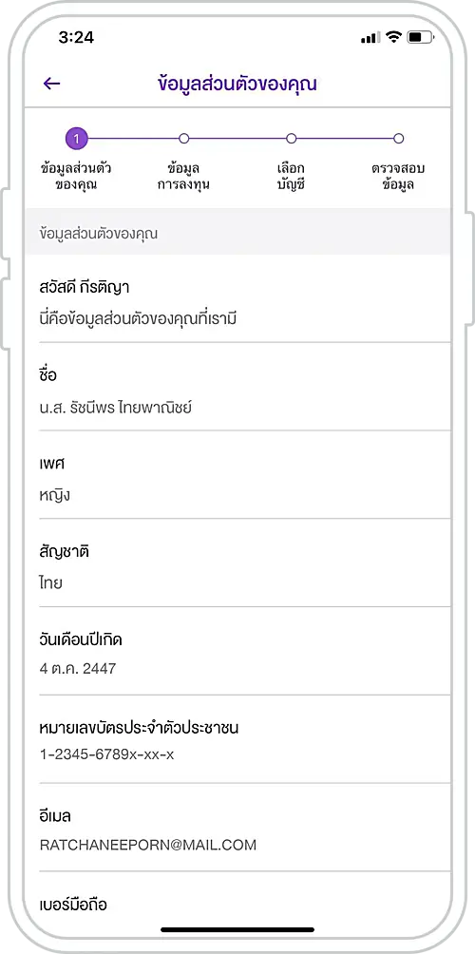Open the ตรวจสอบข้อมูล step label

click(x=398, y=177)
